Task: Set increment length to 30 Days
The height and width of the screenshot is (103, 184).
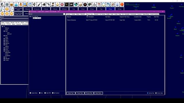Action: click(120, 9)
